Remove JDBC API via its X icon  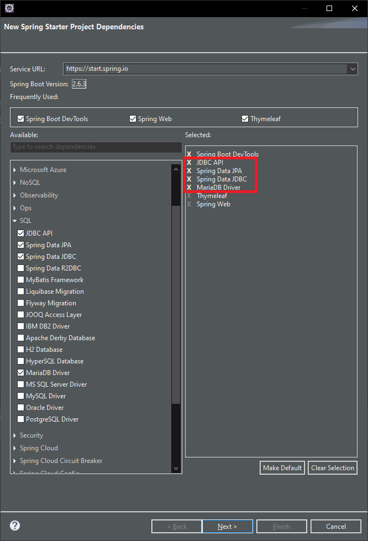pos(189,163)
